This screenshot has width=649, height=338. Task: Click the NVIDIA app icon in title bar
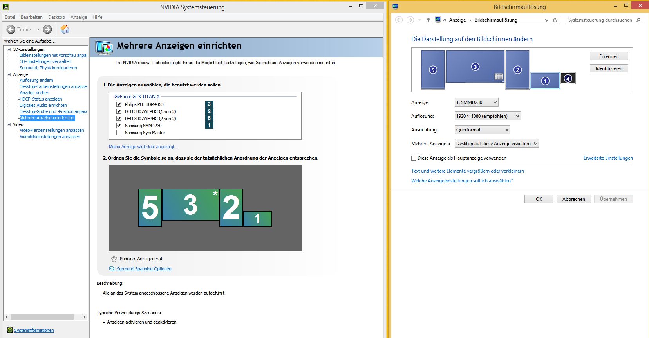click(x=6, y=7)
